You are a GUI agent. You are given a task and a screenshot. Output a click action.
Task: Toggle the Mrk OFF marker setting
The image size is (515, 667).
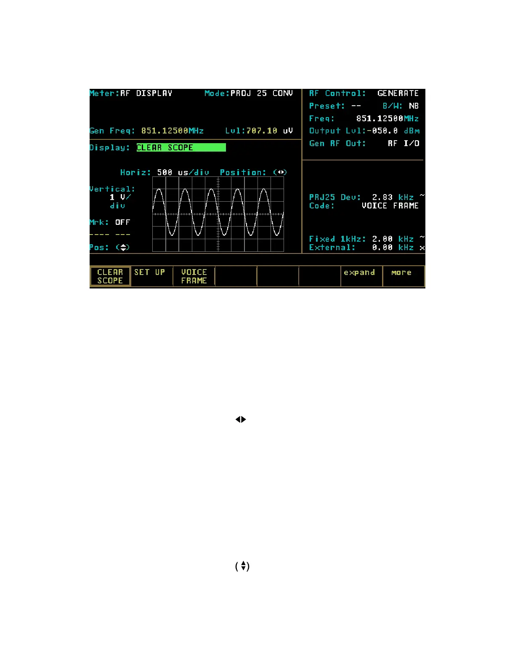pyautogui.click(x=123, y=222)
